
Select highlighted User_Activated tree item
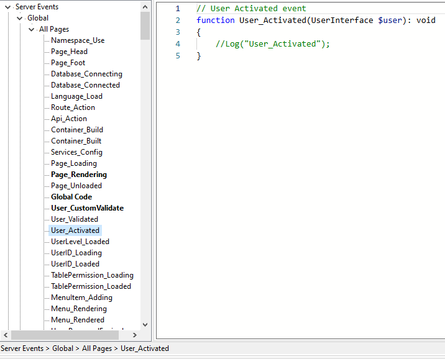tap(75, 230)
